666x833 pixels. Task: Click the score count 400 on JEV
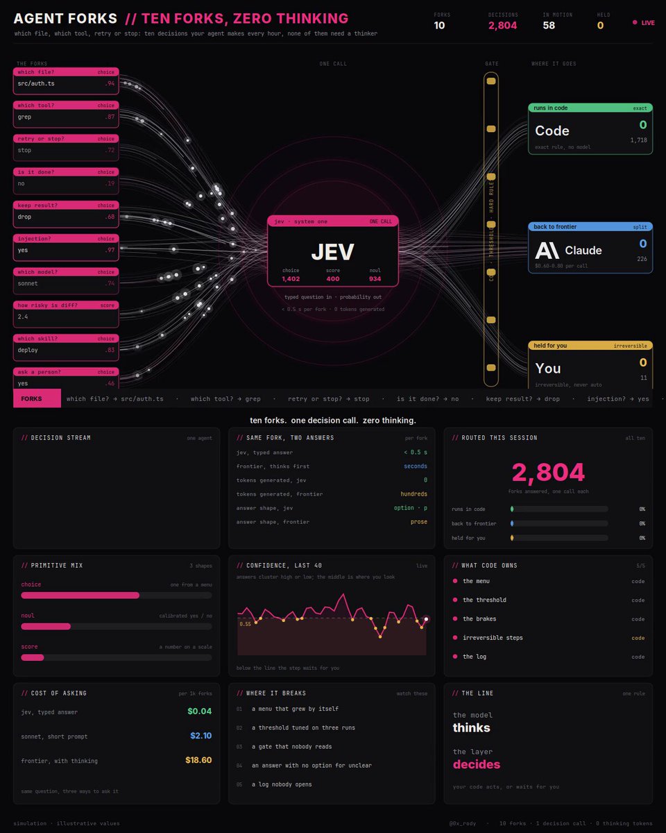[332, 278]
